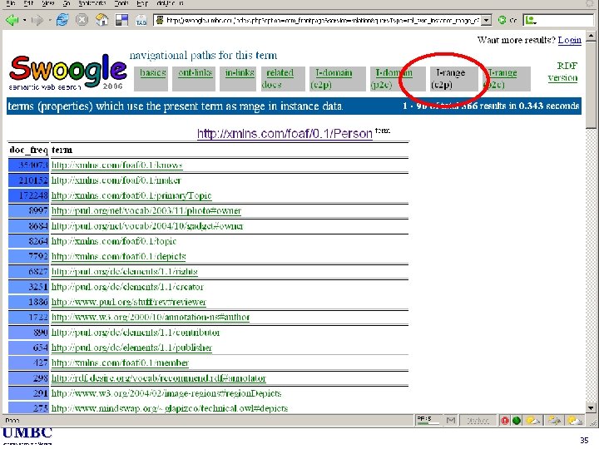The image size is (599, 449).
Task: Click the grey Forward arrow button
Action: pyautogui.click(x=37, y=20)
